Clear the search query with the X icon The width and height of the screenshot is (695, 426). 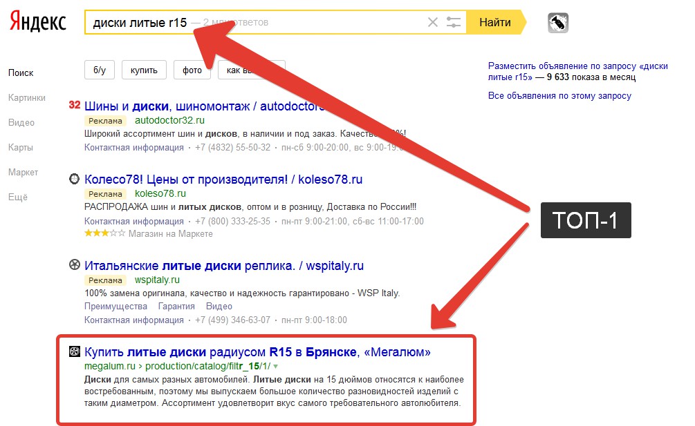coord(433,22)
